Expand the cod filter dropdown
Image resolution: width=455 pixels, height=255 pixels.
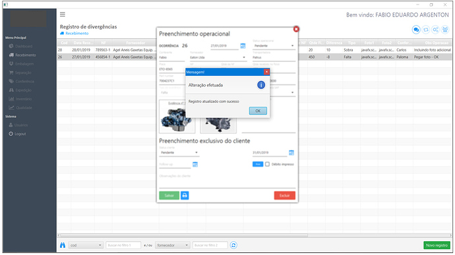(x=86, y=245)
